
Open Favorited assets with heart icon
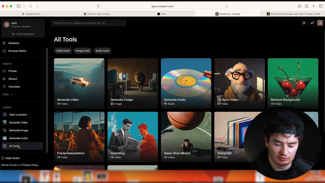pos(14,87)
